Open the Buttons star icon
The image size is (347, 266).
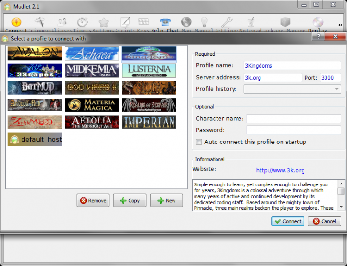[104, 22]
